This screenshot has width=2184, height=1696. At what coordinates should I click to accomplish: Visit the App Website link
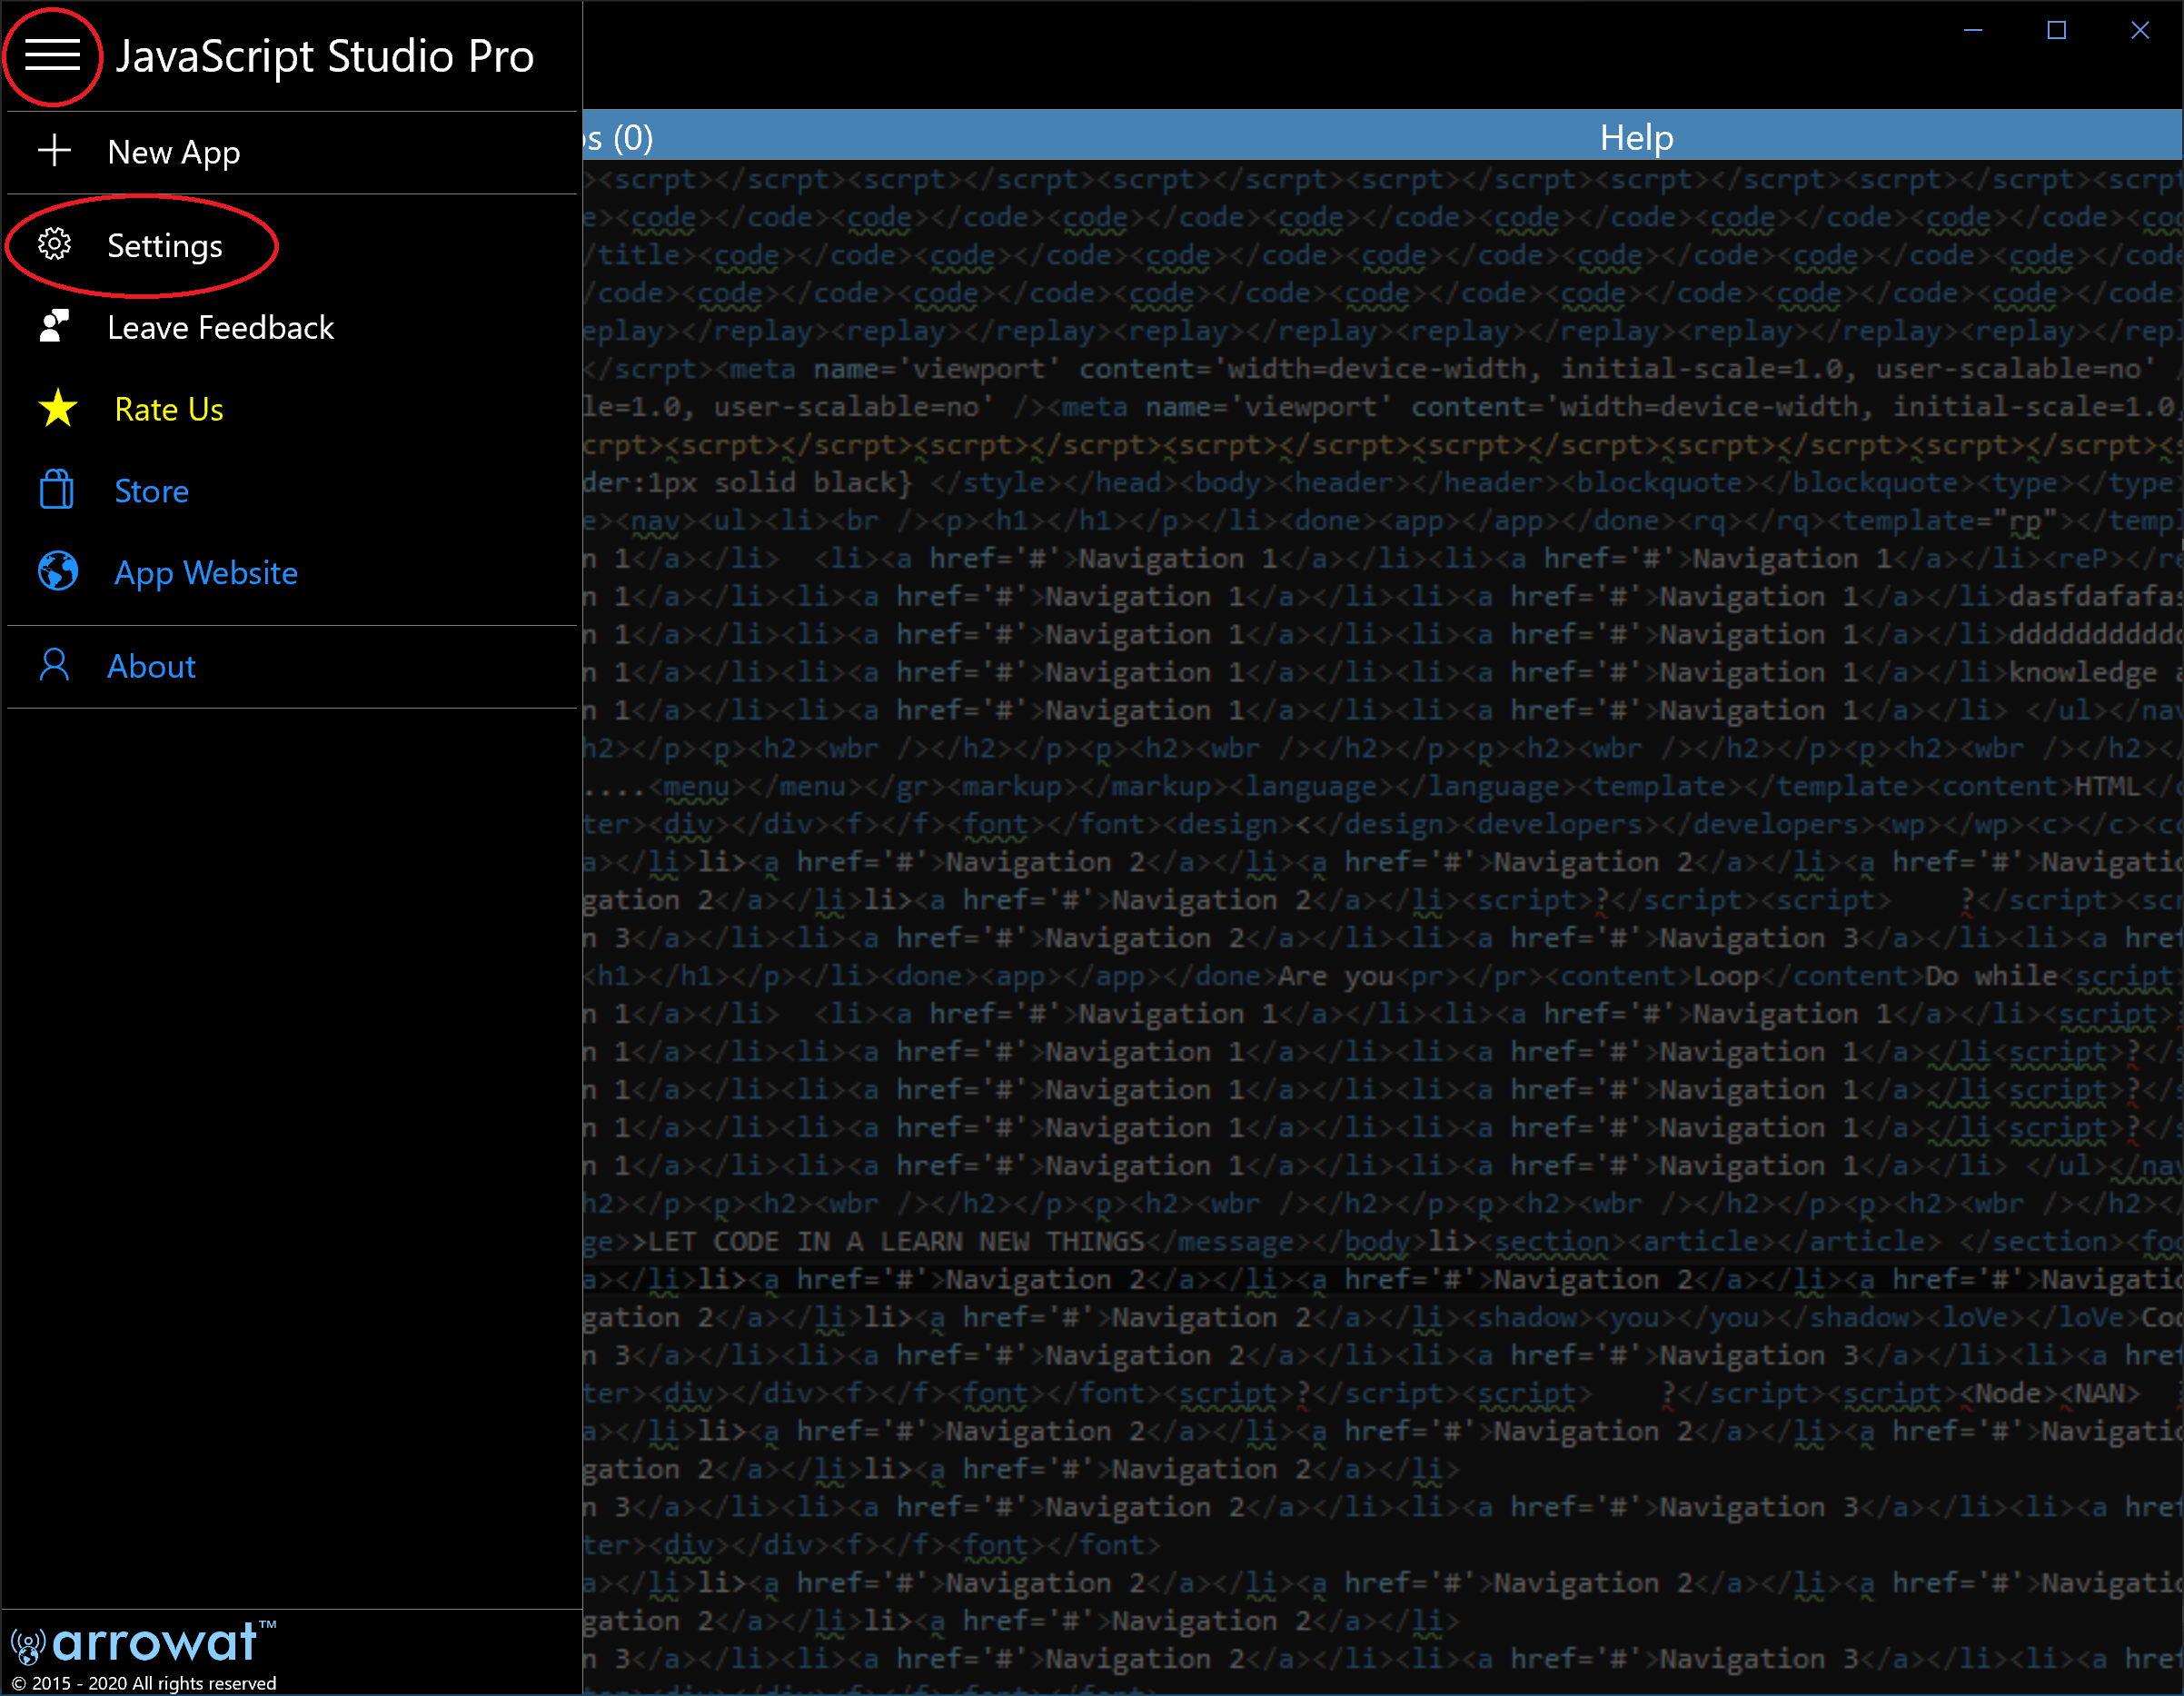tap(205, 573)
